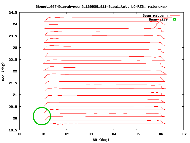Click the 84 tick label on RA axis
The height and width of the screenshot is (143, 190).
(114, 134)
